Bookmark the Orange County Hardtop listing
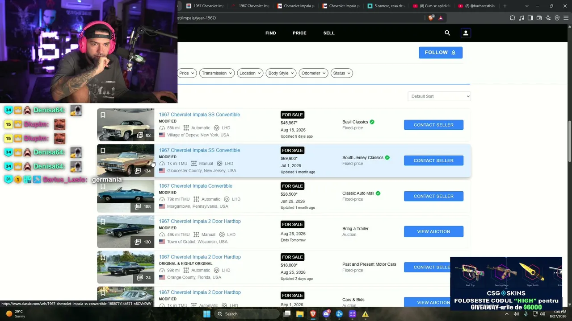Viewport: 572px width, 321px height. coord(103,258)
